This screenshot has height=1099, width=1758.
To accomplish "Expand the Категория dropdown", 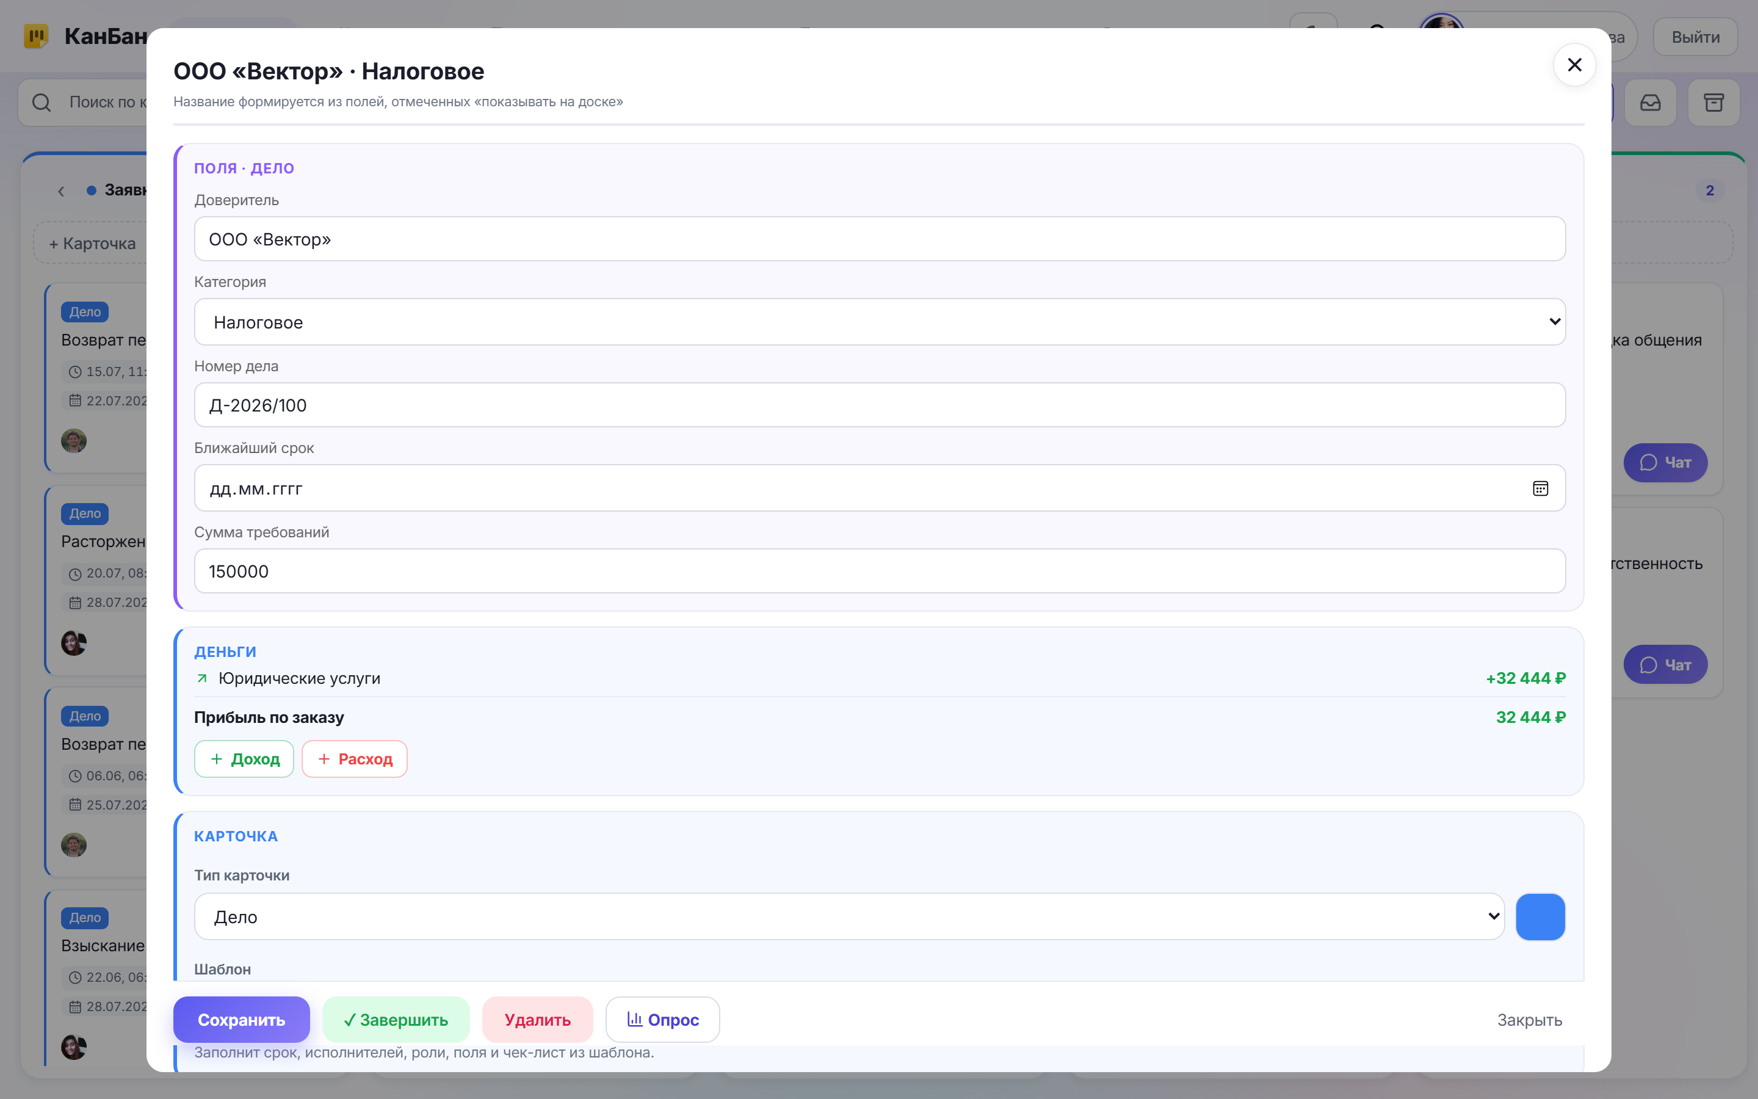I will [x=879, y=322].
